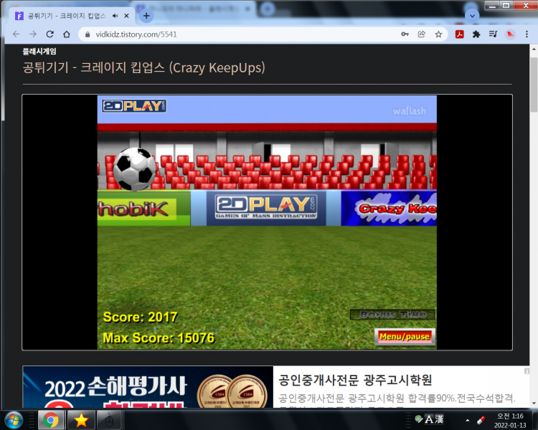538x430 pixels.
Task: Open a new browser tab
Action: click(146, 16)
